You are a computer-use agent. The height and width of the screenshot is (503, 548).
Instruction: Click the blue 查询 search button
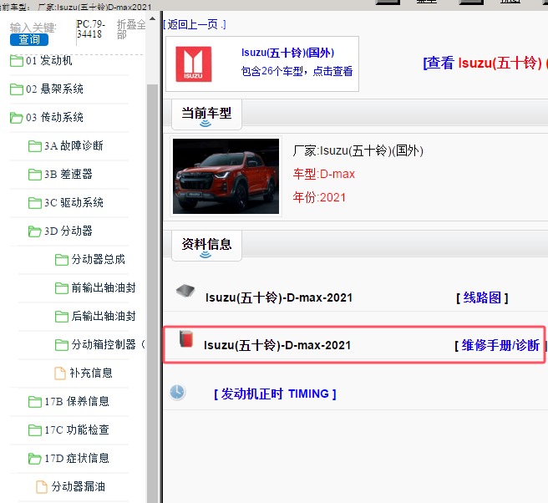pos(29,39)
